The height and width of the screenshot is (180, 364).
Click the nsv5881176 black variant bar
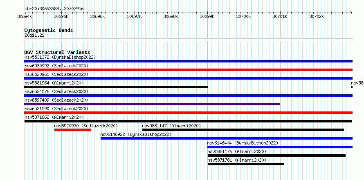tap(276, 156)
